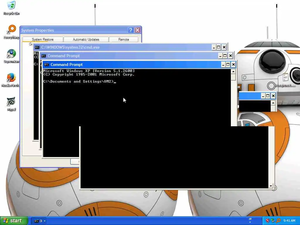
Task: Click the small console window's scroll-up arrow
Action: 273,103
